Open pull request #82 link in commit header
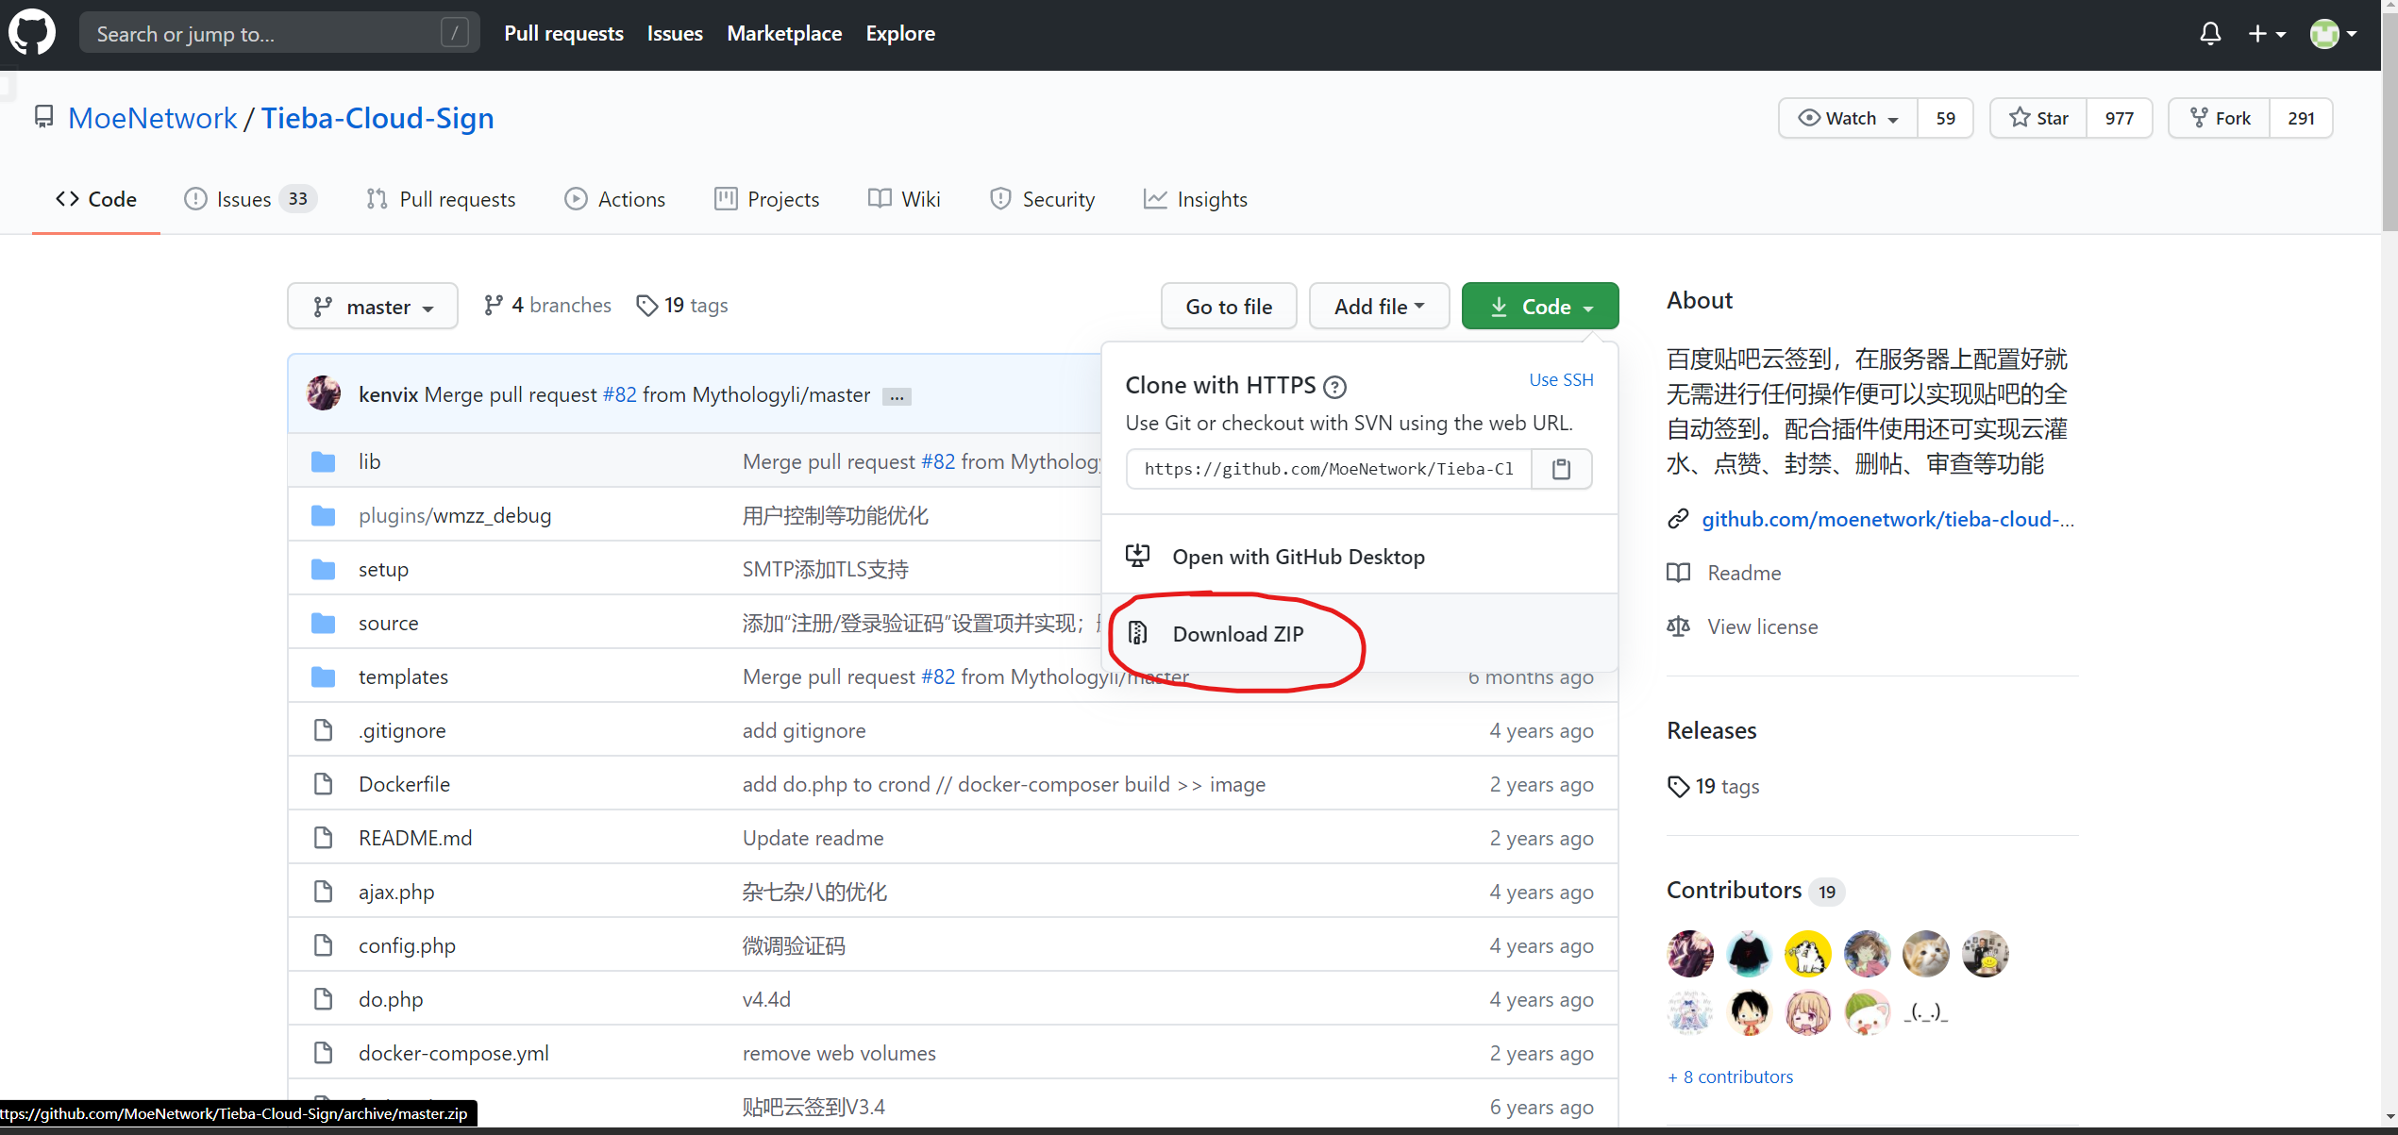 point(620,394)
